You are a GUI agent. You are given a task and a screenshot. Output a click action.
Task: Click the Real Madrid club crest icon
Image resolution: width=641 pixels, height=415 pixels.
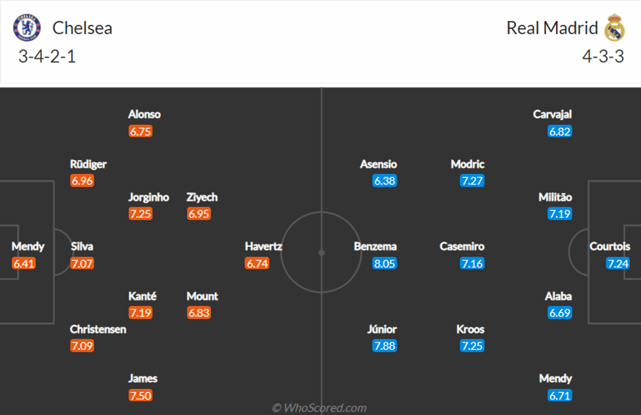(x=614, y=28)
